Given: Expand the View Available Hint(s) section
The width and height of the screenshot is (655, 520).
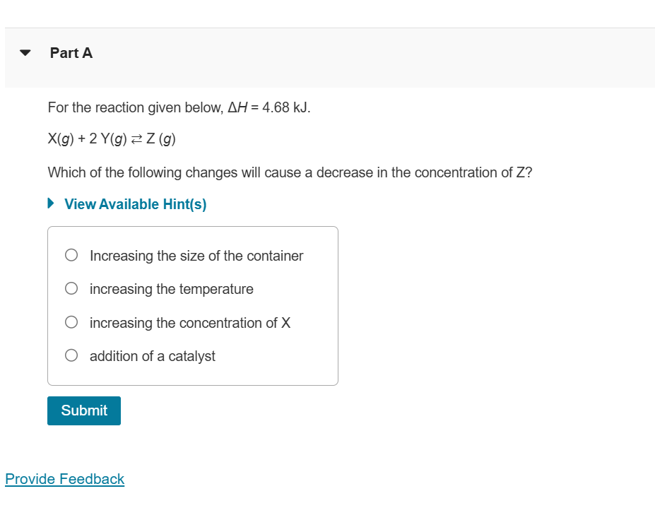Looking at the screenshot, I should (x=134, y=203).
